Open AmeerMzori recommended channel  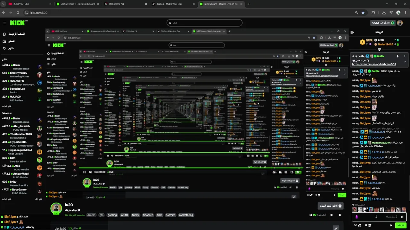pos(22,175)
